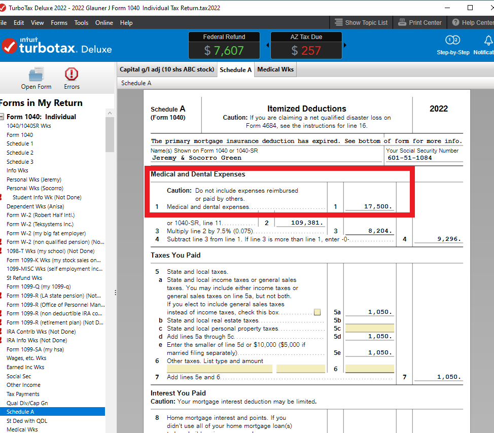Select 1040/1040SR Wks in the list
Viewport: 494px width, 433px height.
tap(29, 126)
